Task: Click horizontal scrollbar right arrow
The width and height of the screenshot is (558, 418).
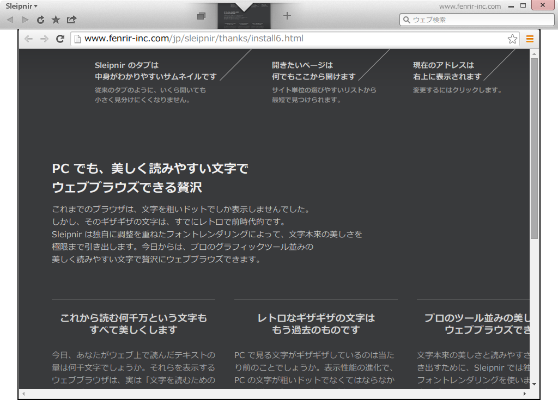Action: [525, 394]
